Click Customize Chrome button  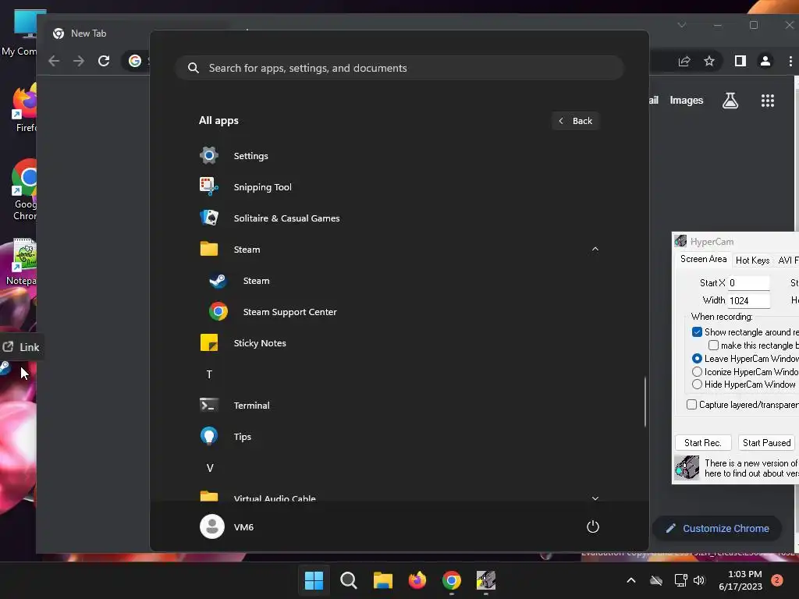(718, 528)
